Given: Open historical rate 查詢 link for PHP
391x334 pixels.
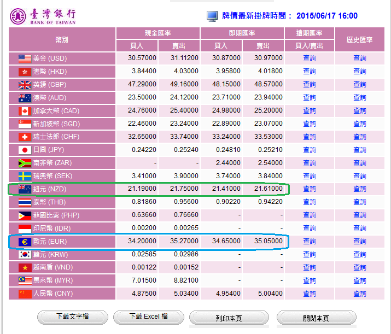Looking at the screenshot, I should click(360, 215).
